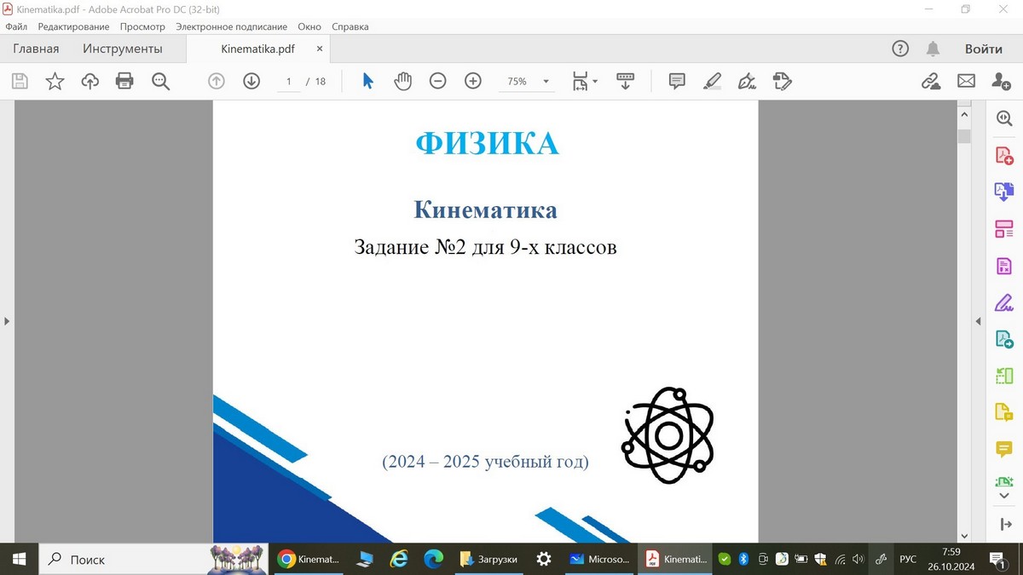This screenshot has height=575, width=1023.
Task: Go to next page arrow
Action: 251,81
